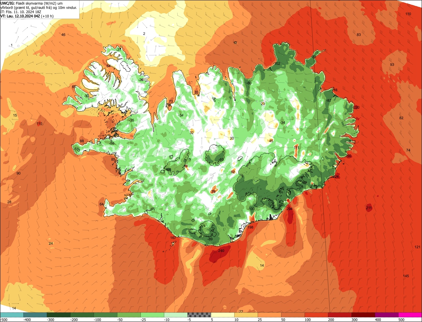Click the magenta swatch right of 500
The width and height of the screenshot is (422, 322).
coord(410,315)
